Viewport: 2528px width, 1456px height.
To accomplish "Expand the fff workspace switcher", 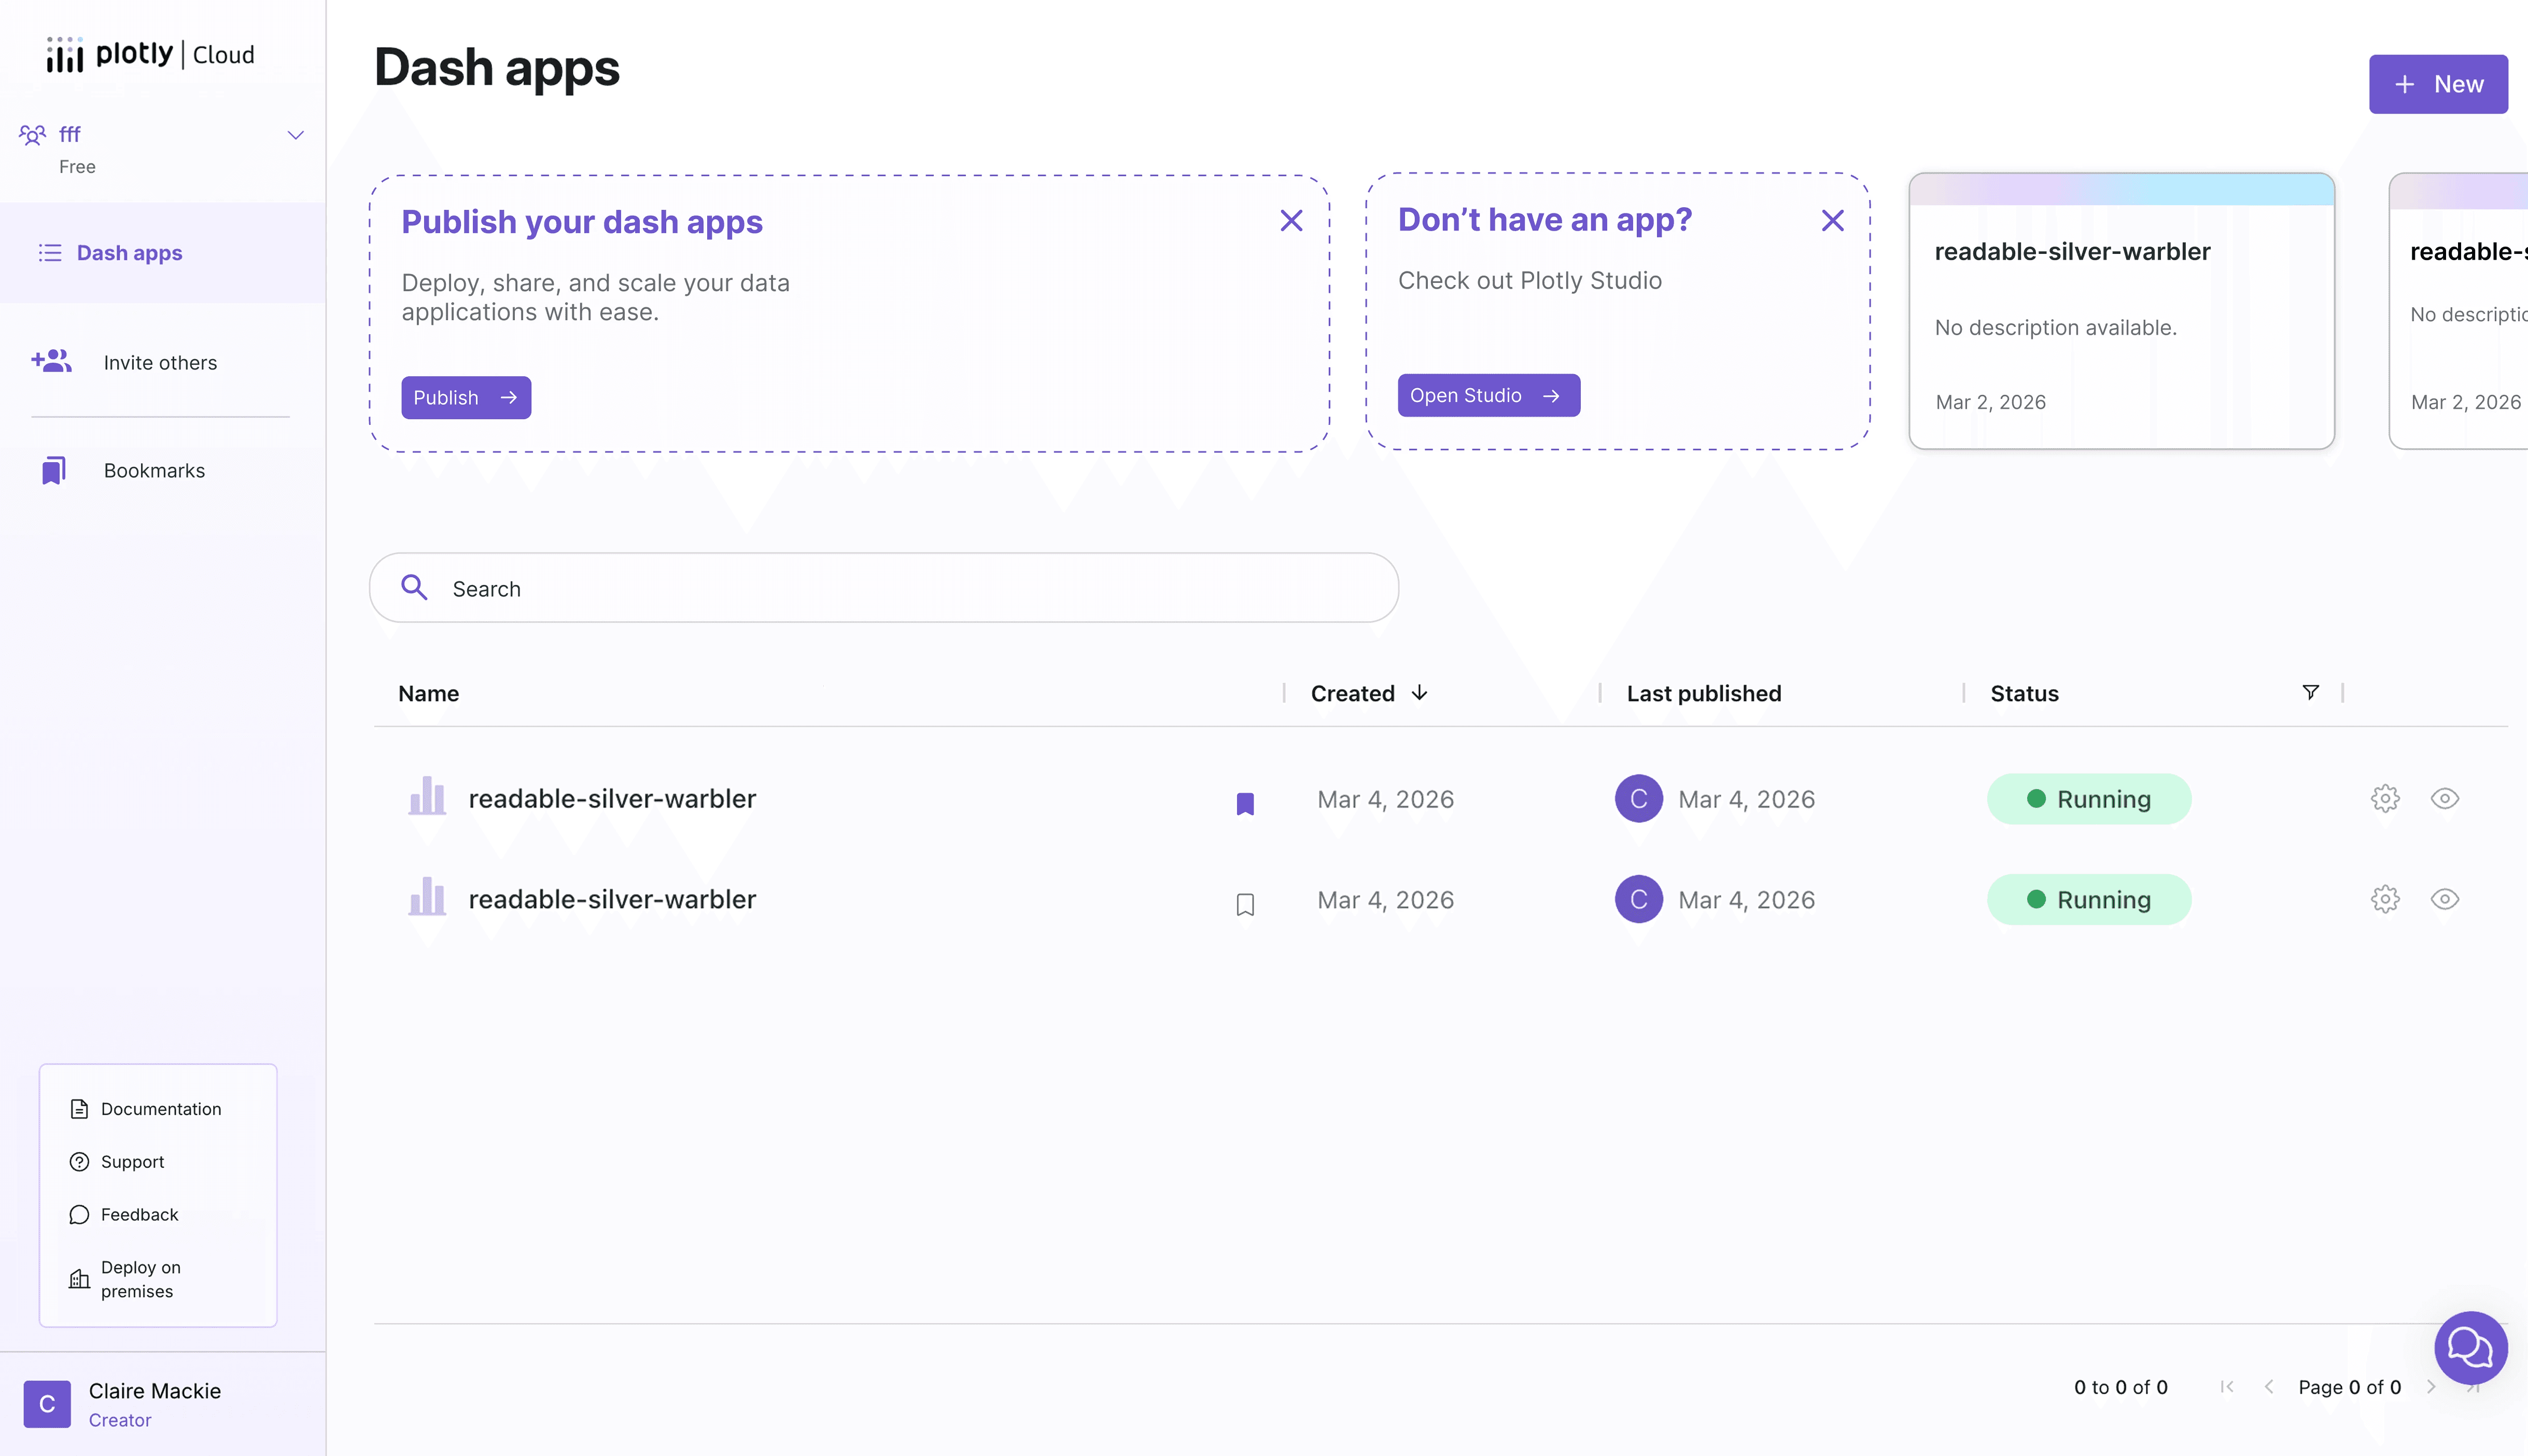I will click(295, 135).
